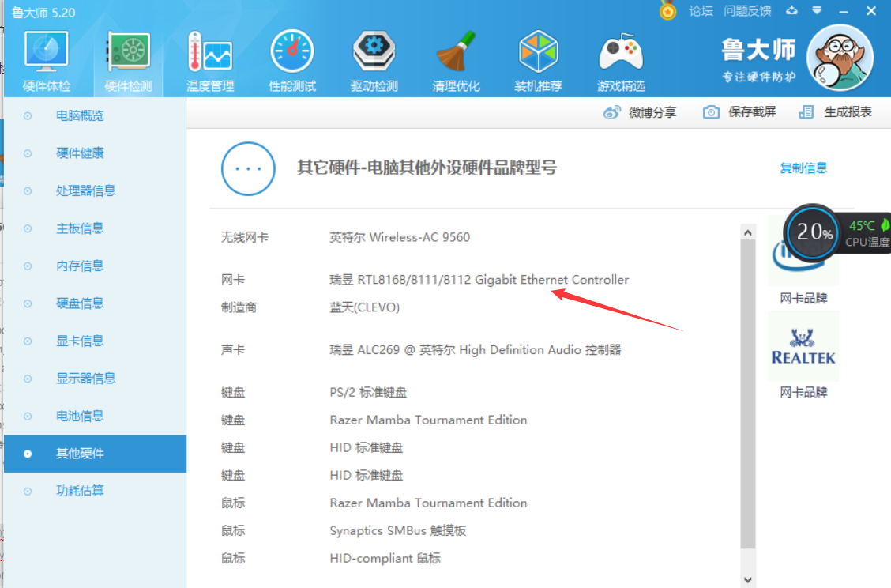
Task: Click mouse Razer Mamba Tournament Edition row
Action: pos(428,503)
